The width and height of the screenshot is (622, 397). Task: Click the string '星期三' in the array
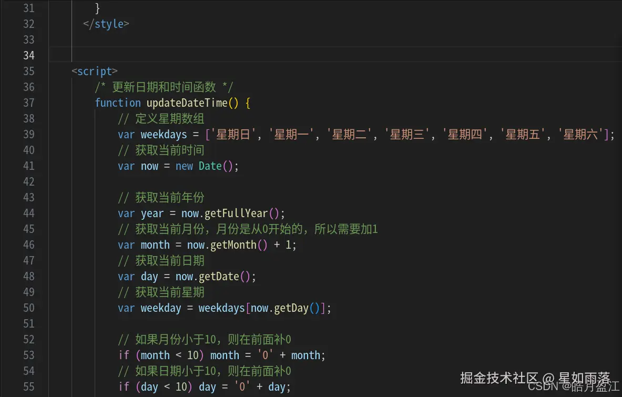[407, 135]
